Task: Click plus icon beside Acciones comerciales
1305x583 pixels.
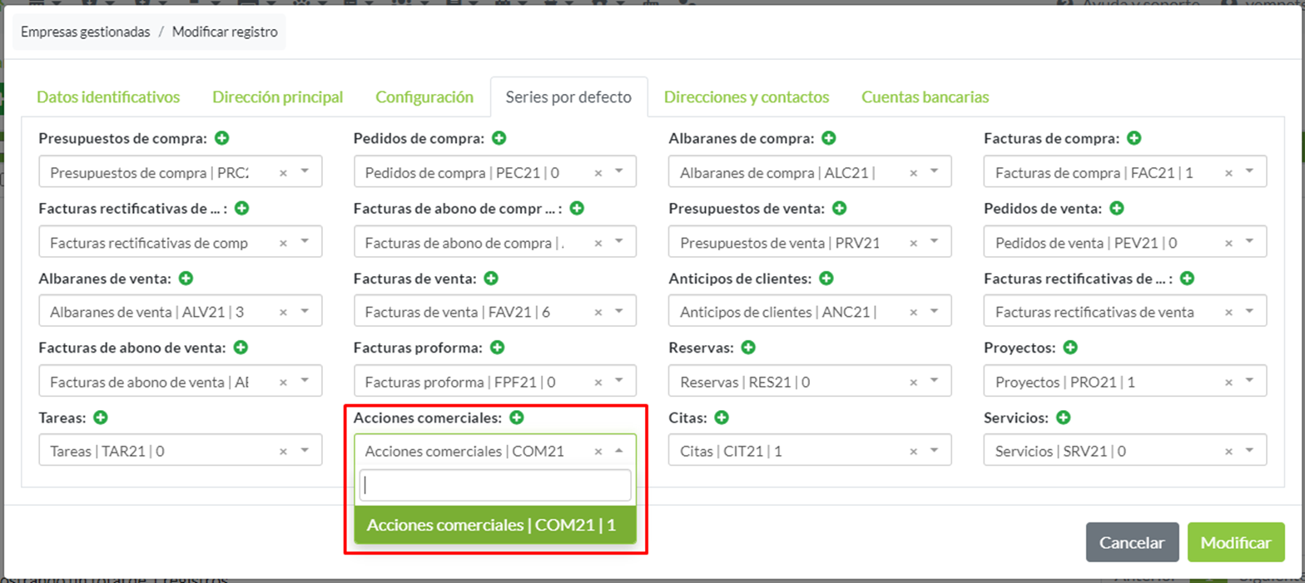Action: pyautogui.click(x=516, y=417)
